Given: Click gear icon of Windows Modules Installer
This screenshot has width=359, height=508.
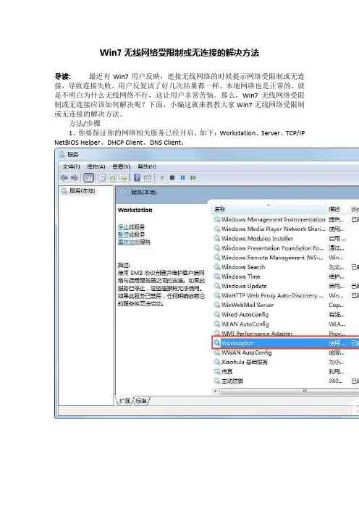Looking at the screenshot, I should pyautogui.click(x=216, y=239).
